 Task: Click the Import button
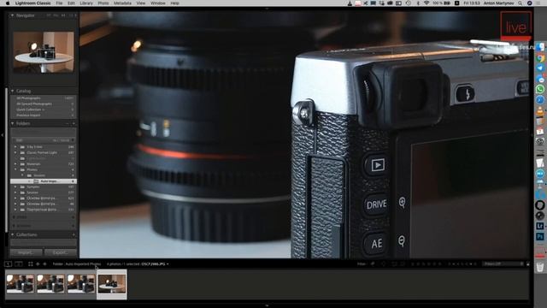pyautogui.click(x=26, y=252)
